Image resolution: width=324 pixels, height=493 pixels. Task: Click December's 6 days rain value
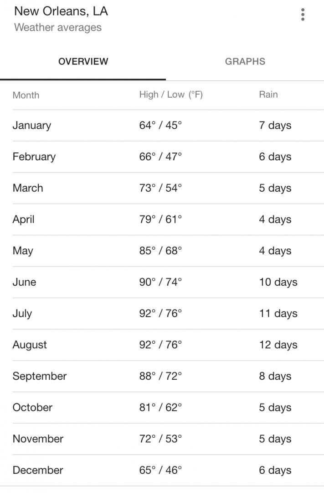(x=275, y=470)
